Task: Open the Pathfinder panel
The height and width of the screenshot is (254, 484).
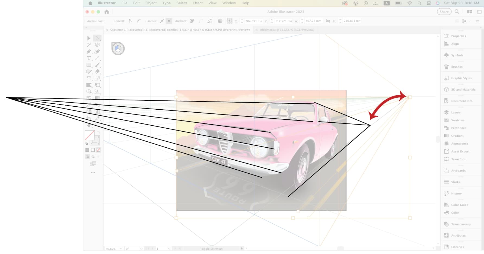Action: click(458, 128)
